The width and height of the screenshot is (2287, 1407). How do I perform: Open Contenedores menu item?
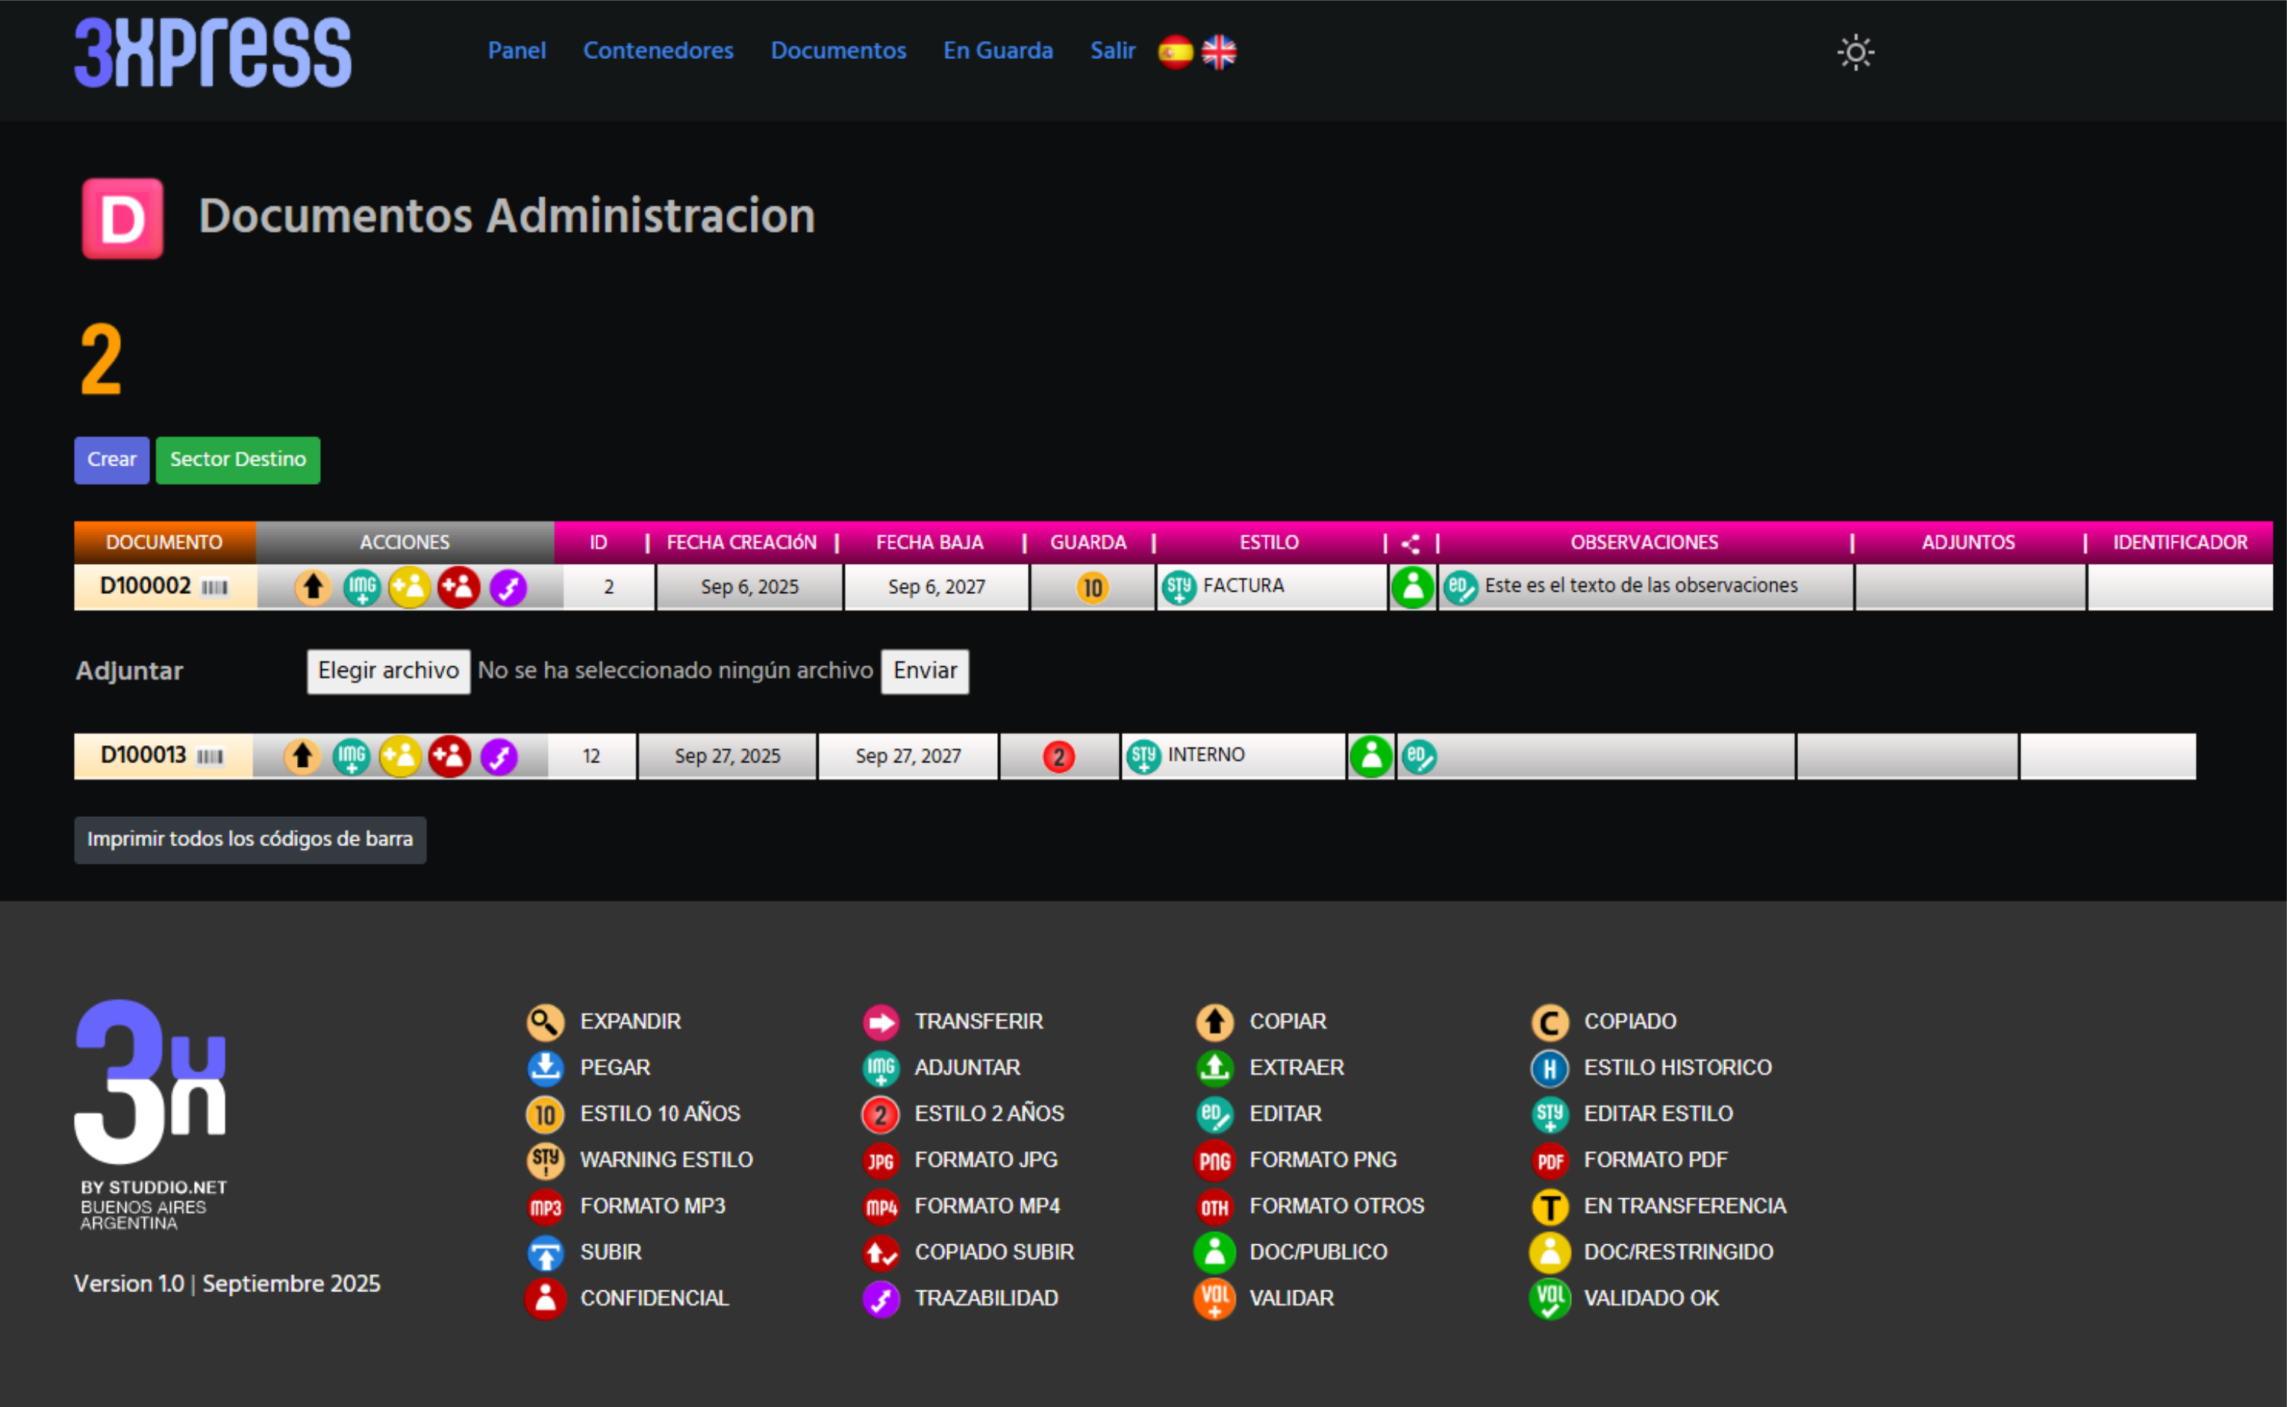click(657, 50)
